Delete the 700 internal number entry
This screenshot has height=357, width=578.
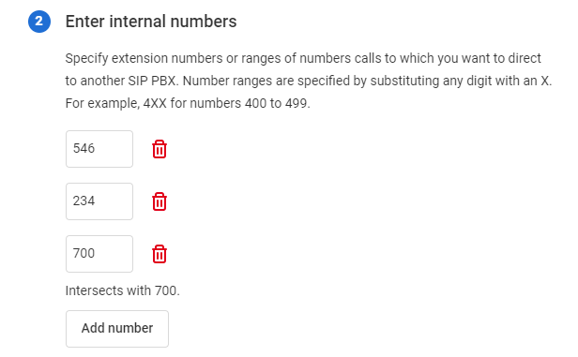point(160,254)
